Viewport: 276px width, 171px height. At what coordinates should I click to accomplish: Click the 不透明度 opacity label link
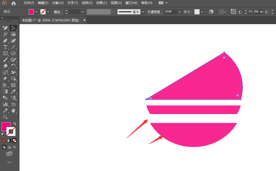[155, 12]
